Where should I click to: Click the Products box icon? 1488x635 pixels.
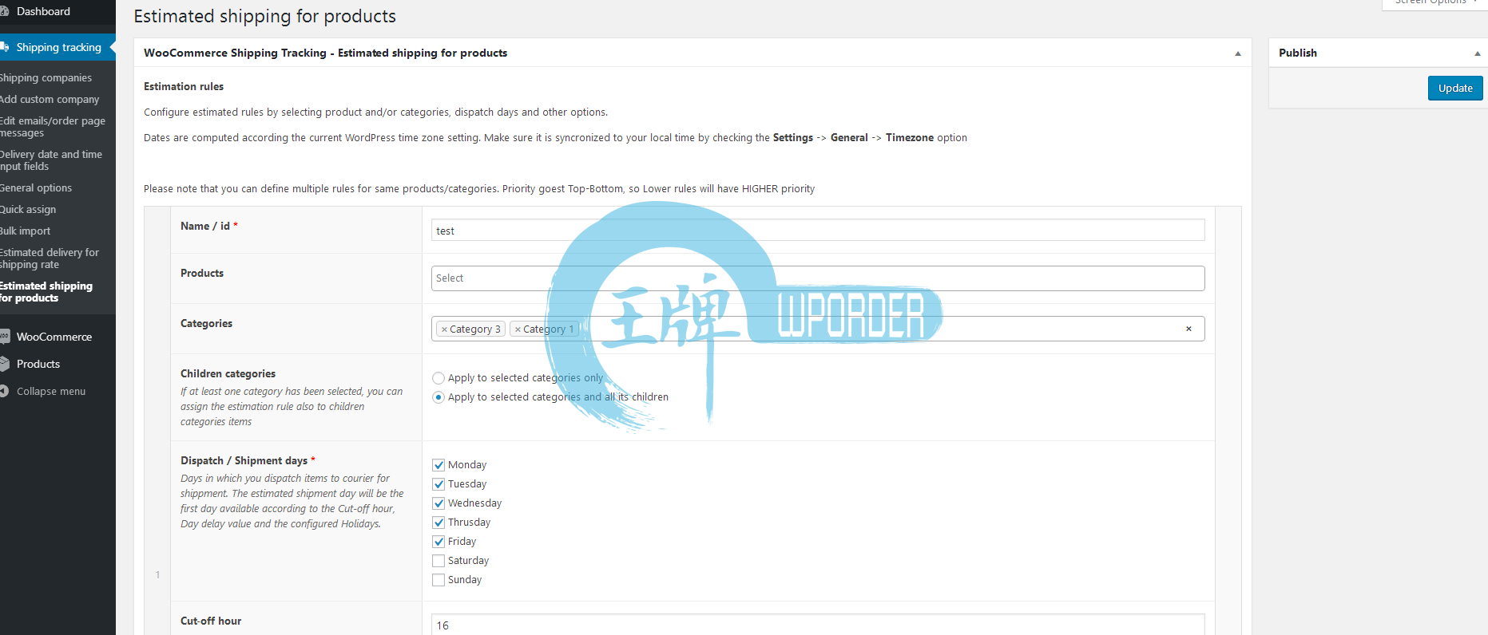point(4,364)
